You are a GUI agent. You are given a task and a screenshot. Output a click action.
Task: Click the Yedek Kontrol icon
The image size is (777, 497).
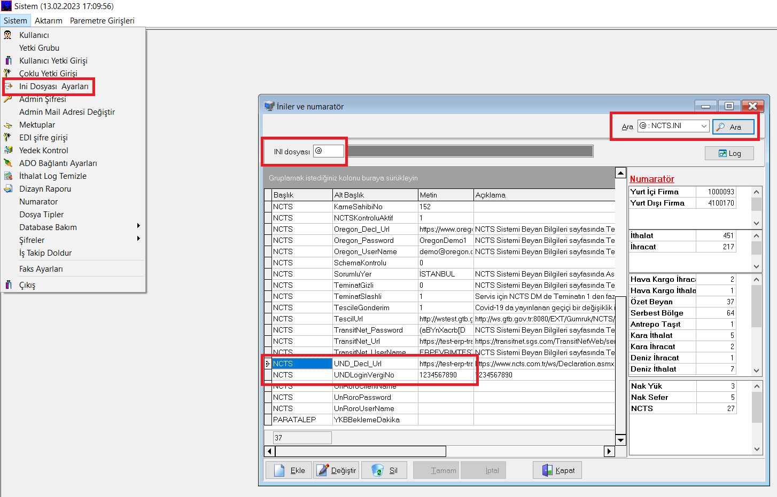[x=8, y=151]
